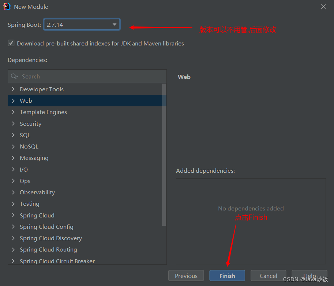Select the Security row
The image size is (334, 286).
tap(85, 124)
